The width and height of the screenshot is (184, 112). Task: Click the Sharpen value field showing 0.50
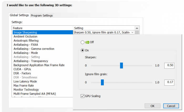coord(169,65)
